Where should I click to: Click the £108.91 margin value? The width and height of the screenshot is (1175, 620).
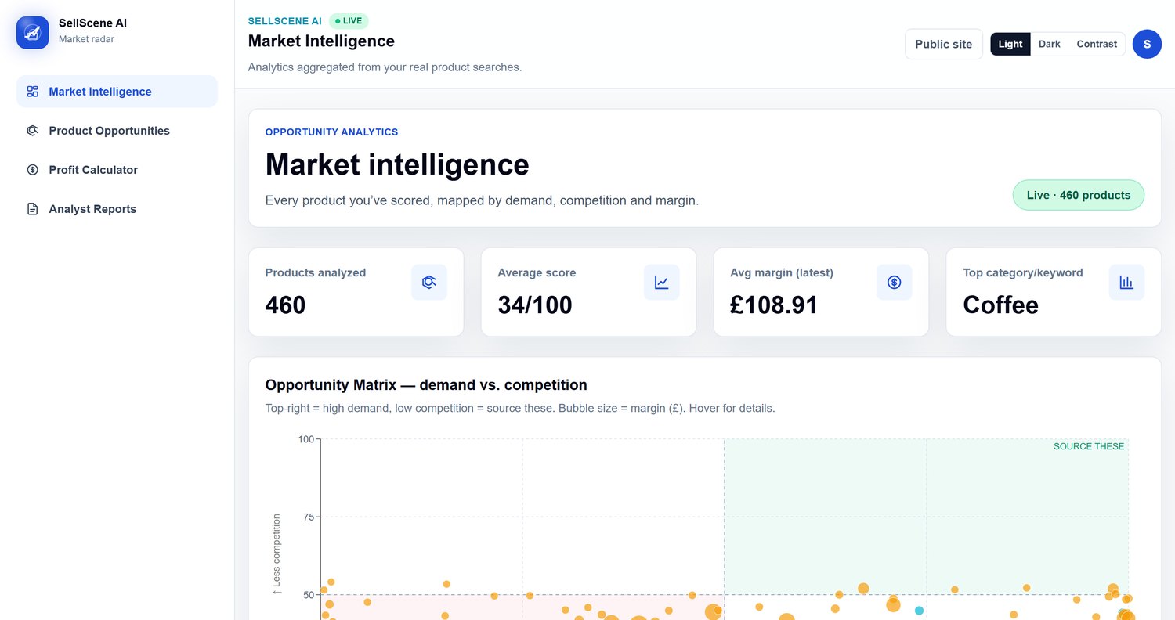774,305
